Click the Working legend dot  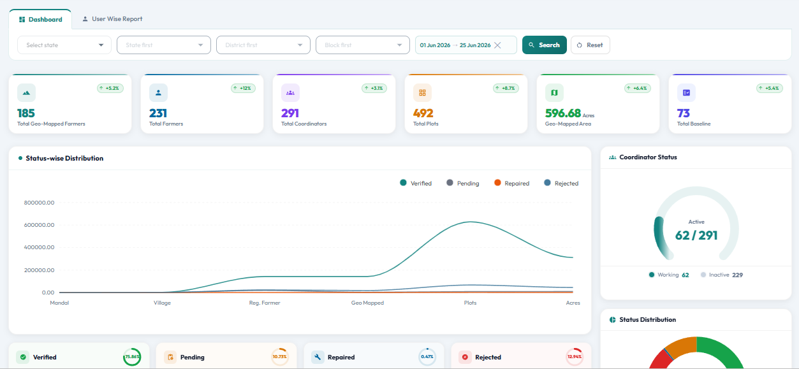pos(652,275)
